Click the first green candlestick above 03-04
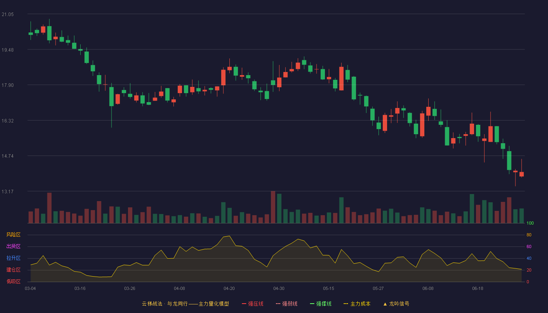Viewport: 548px width, 313px height. coord(31,34)
